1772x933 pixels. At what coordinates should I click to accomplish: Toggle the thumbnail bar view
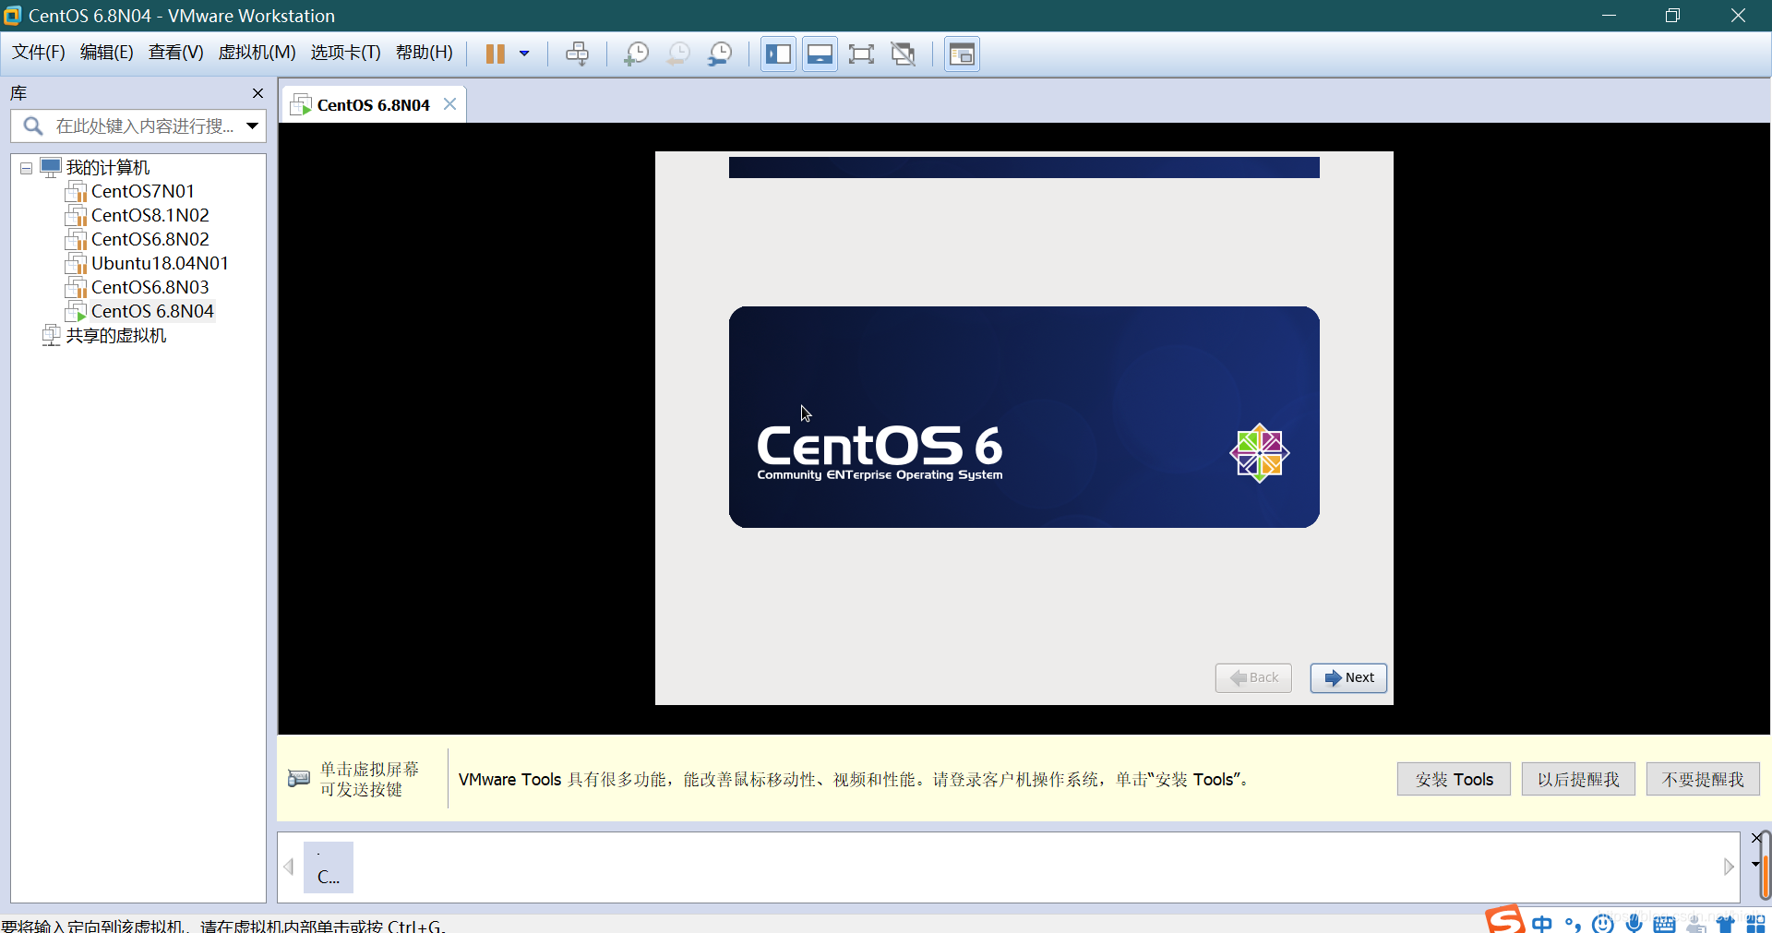820,54
